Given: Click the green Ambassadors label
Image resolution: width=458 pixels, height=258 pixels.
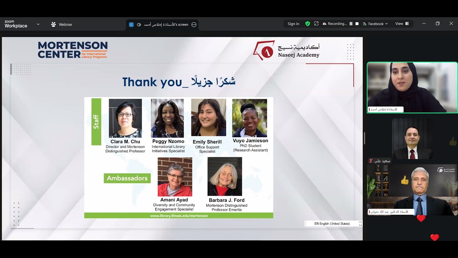Looking at the screenshot, I should (x=127, y=178).
